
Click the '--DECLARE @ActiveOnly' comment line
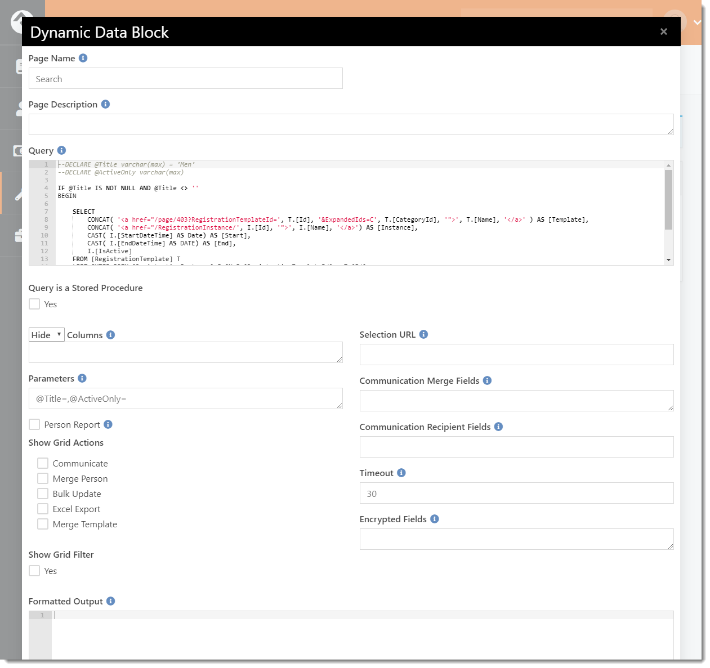[x=120, y=172]
